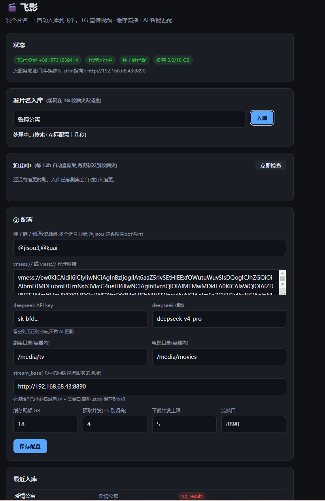Click the 状态 section heading
The image size is (325, 501).
point(19,45)
